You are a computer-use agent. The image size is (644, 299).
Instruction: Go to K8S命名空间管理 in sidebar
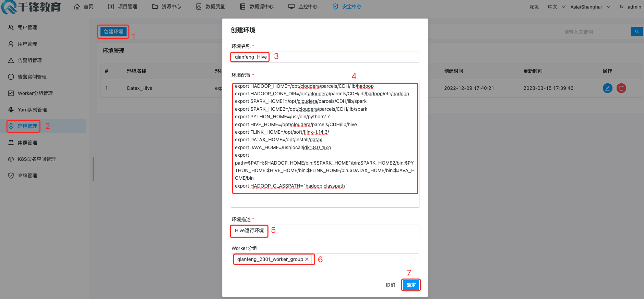[x=37, y=159]
